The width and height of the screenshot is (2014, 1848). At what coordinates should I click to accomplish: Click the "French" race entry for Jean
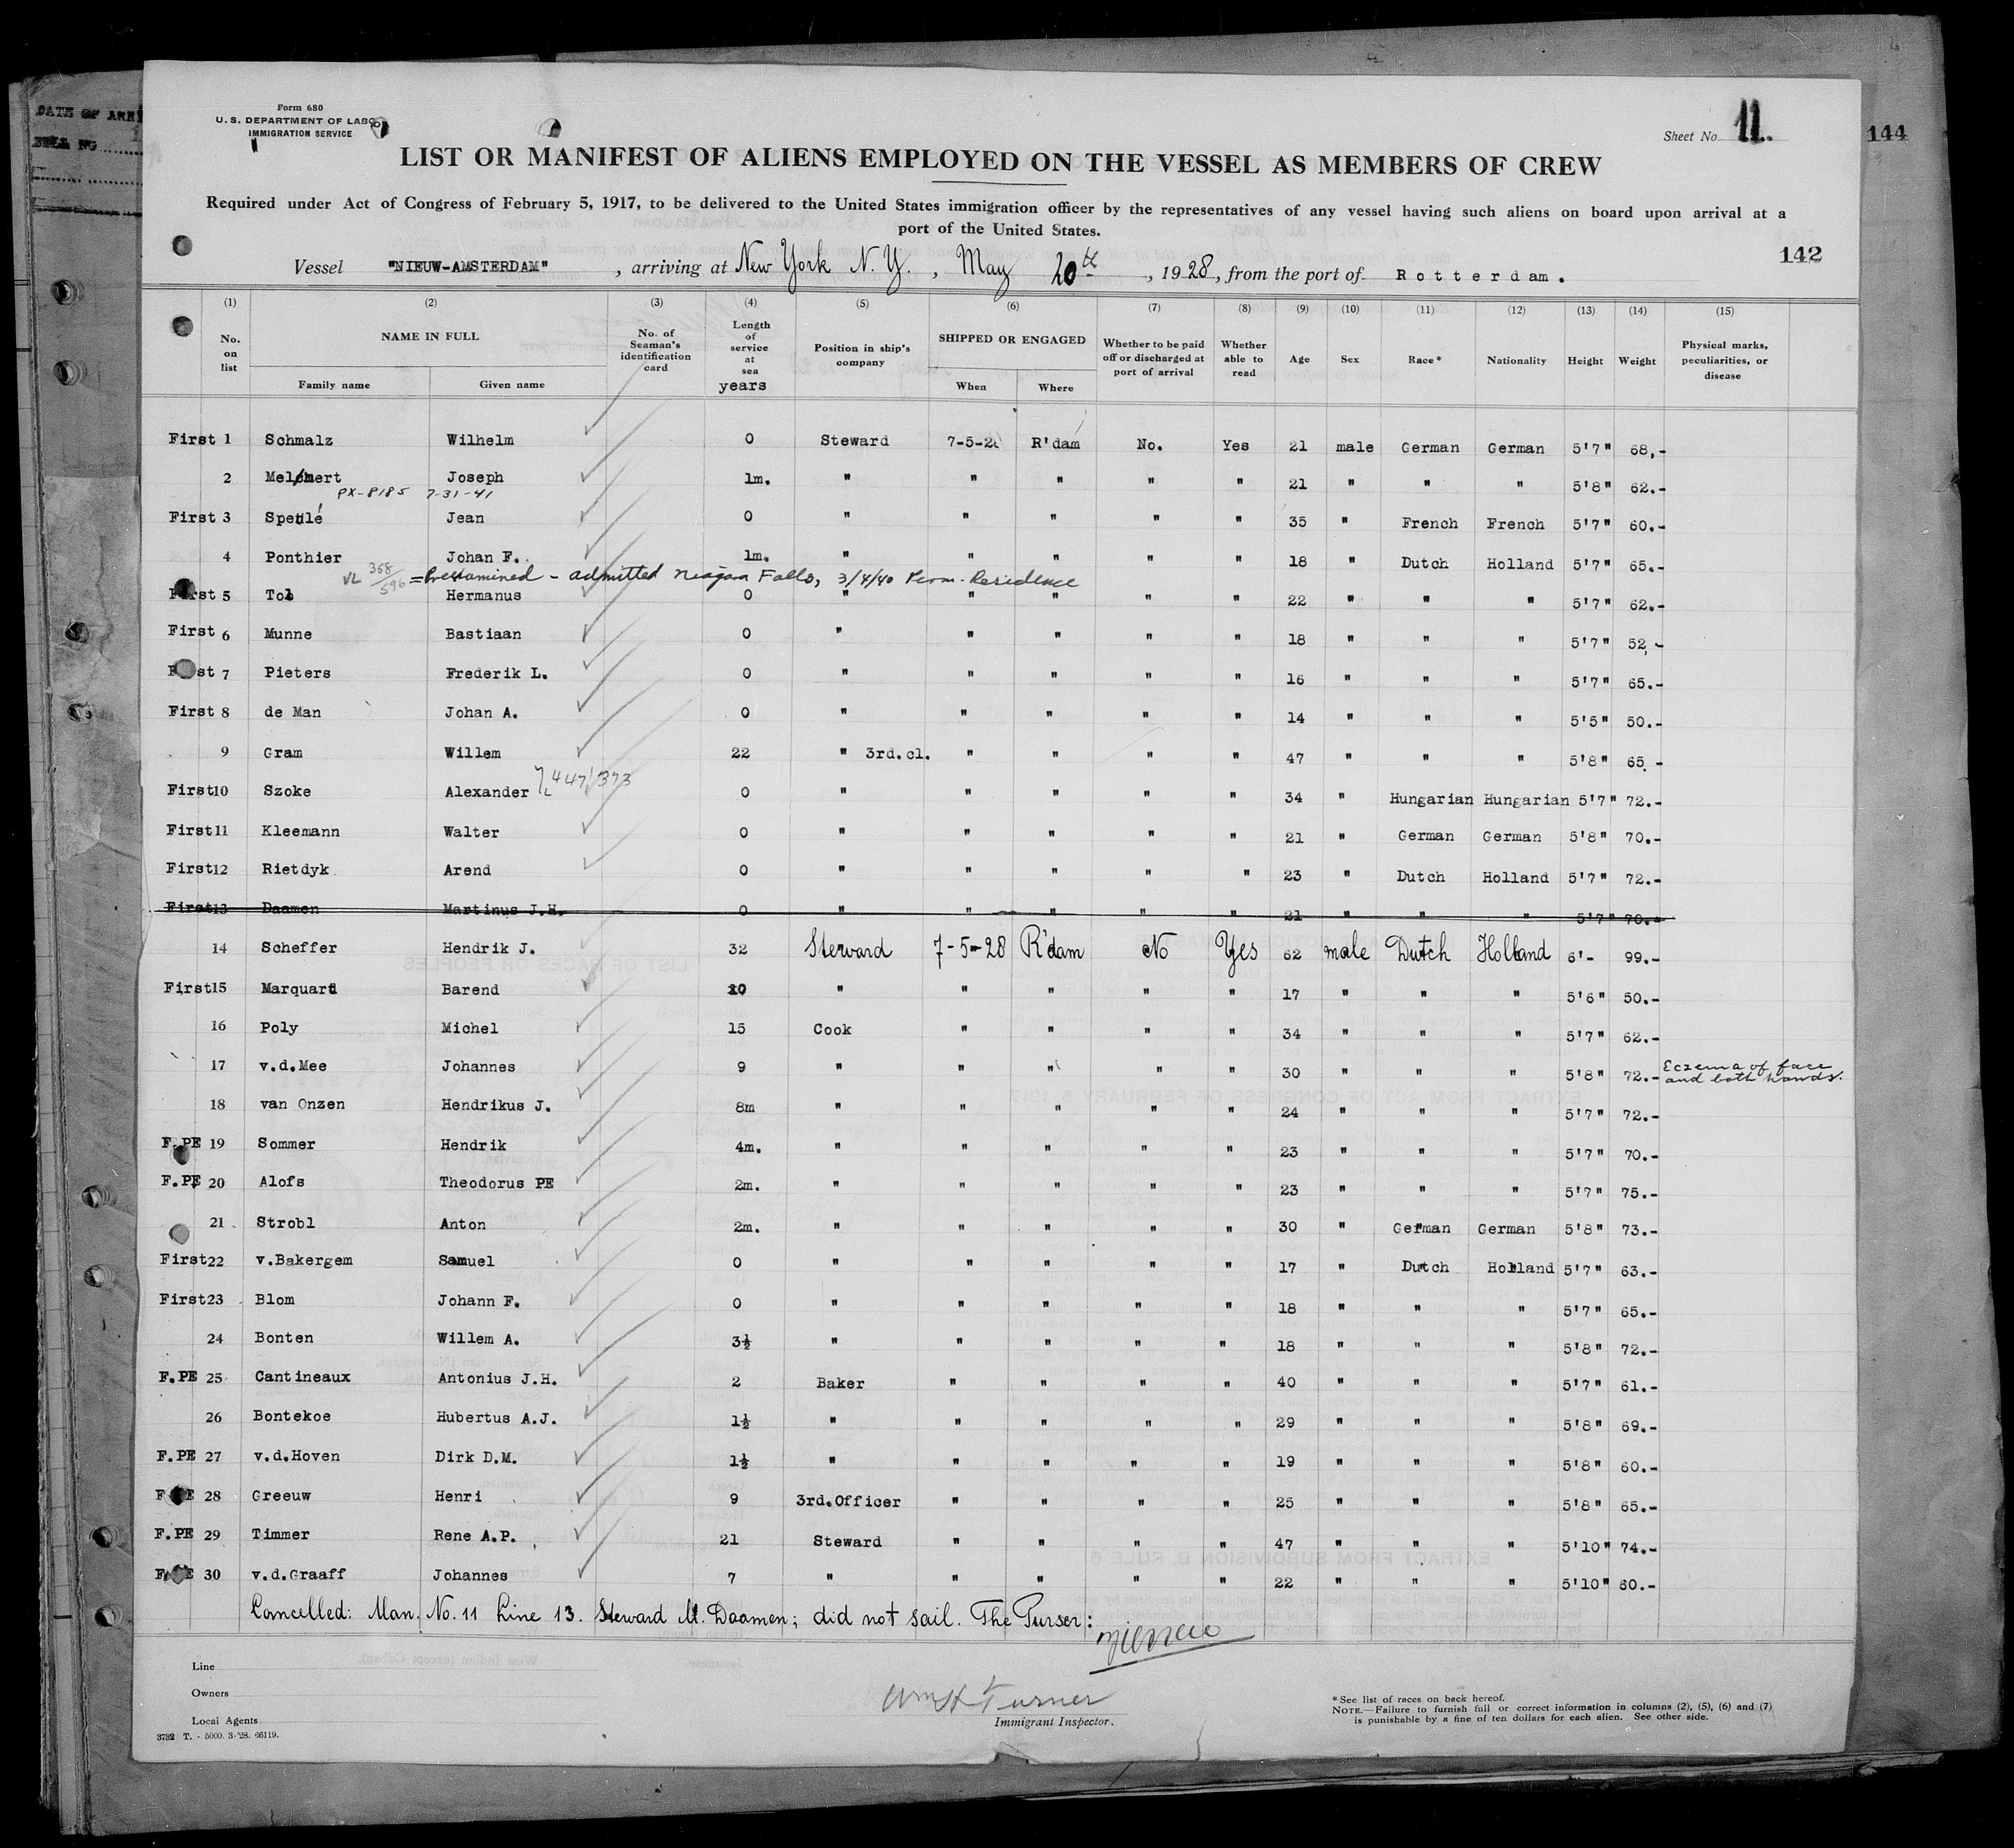(1430, 523)
